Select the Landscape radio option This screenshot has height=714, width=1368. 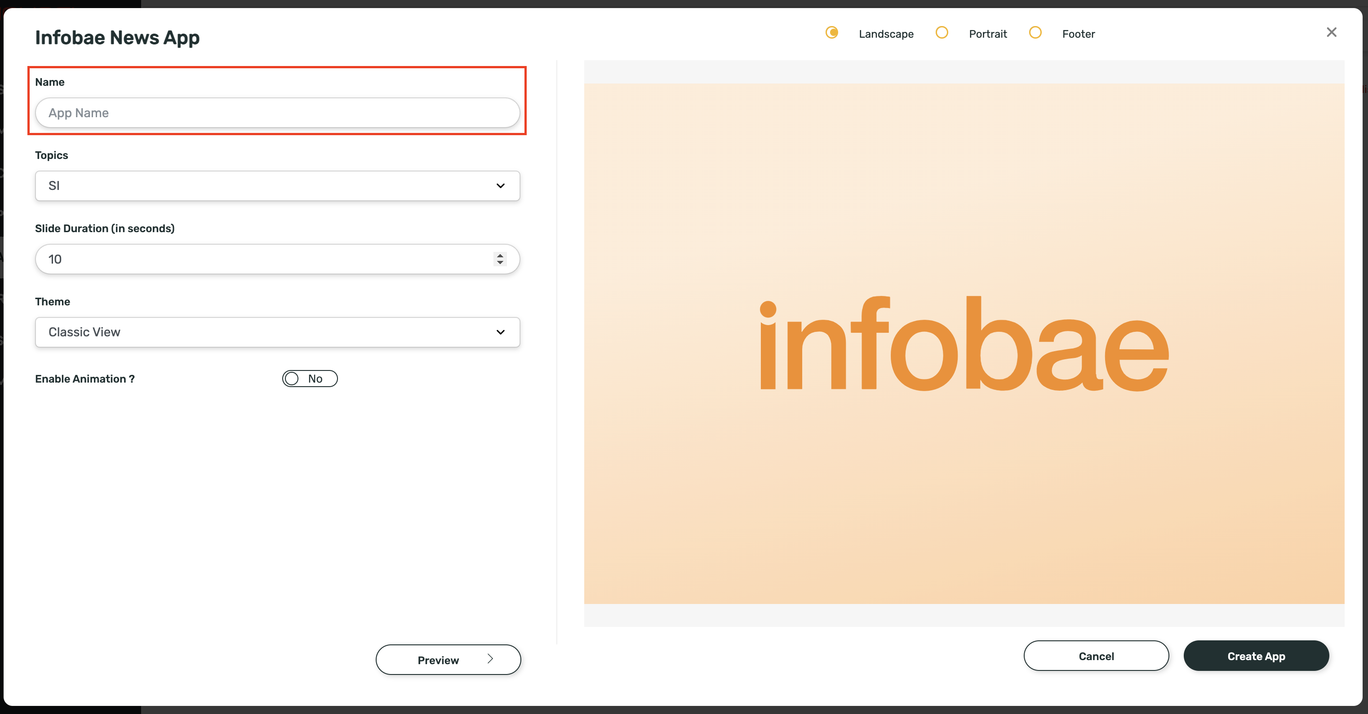pos(832,33)
